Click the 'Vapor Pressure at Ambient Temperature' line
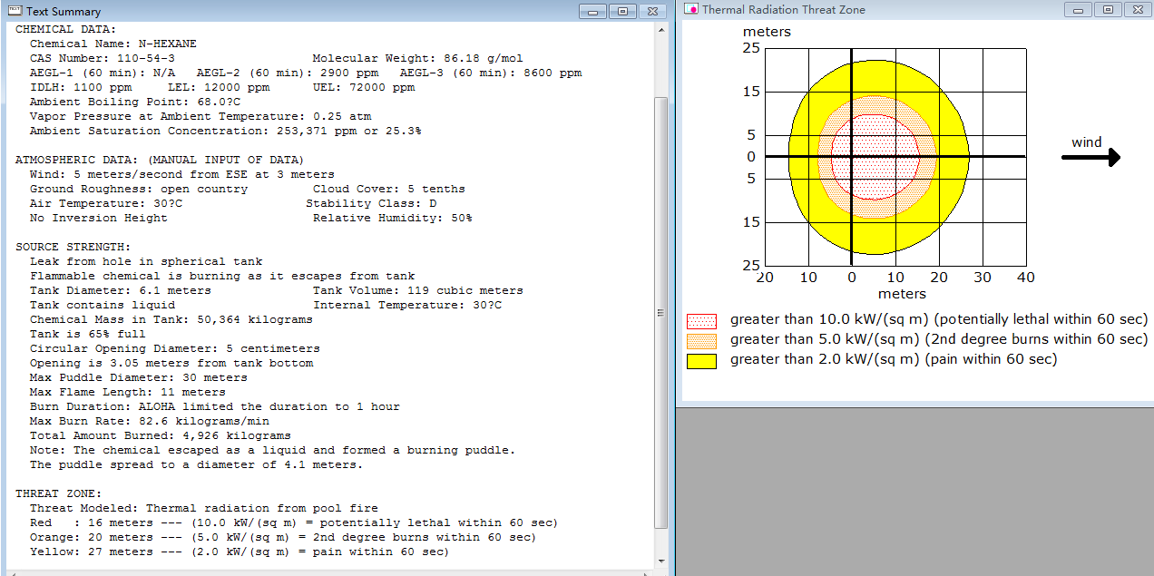The height and width of the screenshot is (576, 1154). tap(200, 116)
